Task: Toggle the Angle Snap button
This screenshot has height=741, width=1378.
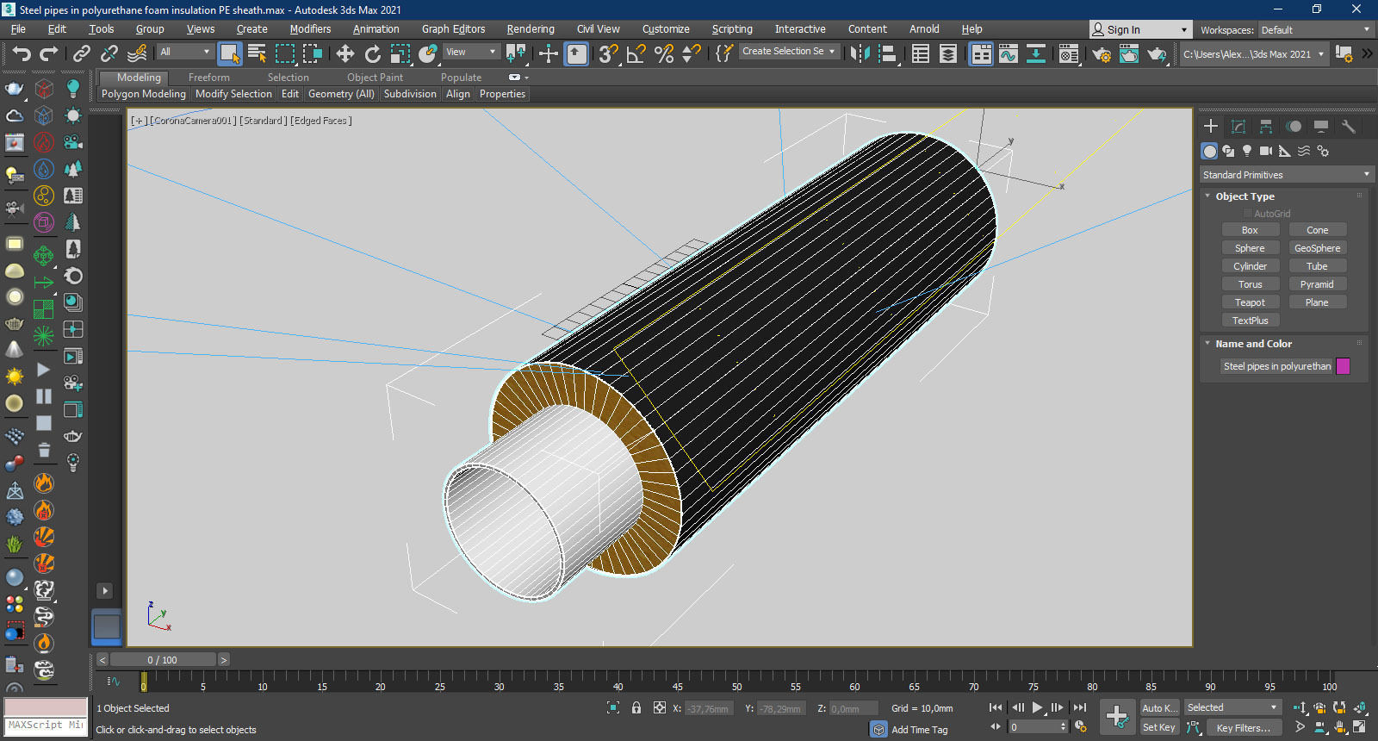Action: point(636,53)
